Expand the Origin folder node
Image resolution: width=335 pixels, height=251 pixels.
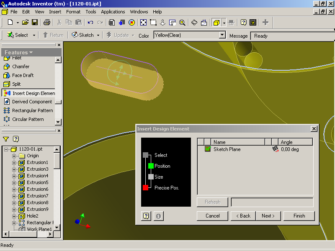pos(14,156)
